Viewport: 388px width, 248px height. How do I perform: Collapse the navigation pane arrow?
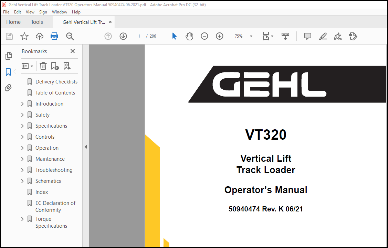(86, 147)
